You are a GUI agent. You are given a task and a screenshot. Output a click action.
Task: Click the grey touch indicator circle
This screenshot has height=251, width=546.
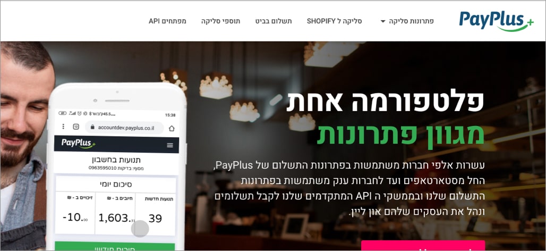140,229
